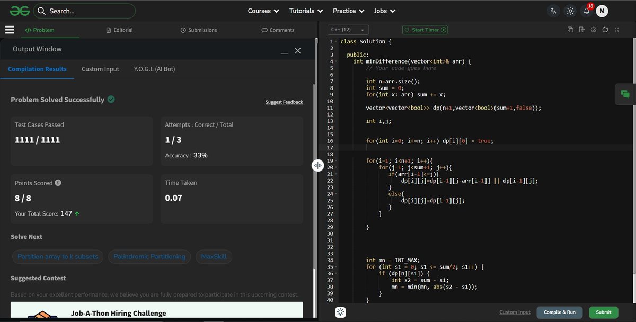Open the Courses dropdown

[x=263, y=11]
